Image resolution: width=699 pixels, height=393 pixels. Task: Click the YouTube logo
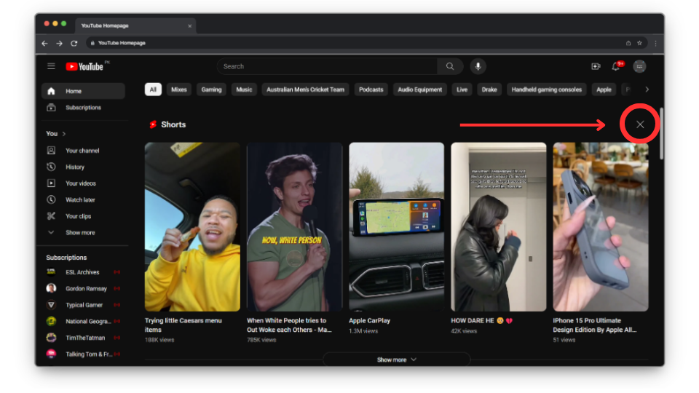84,66
